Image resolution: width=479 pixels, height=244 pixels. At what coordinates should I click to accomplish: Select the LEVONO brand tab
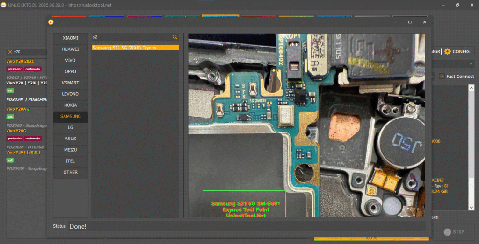[71, 94]
